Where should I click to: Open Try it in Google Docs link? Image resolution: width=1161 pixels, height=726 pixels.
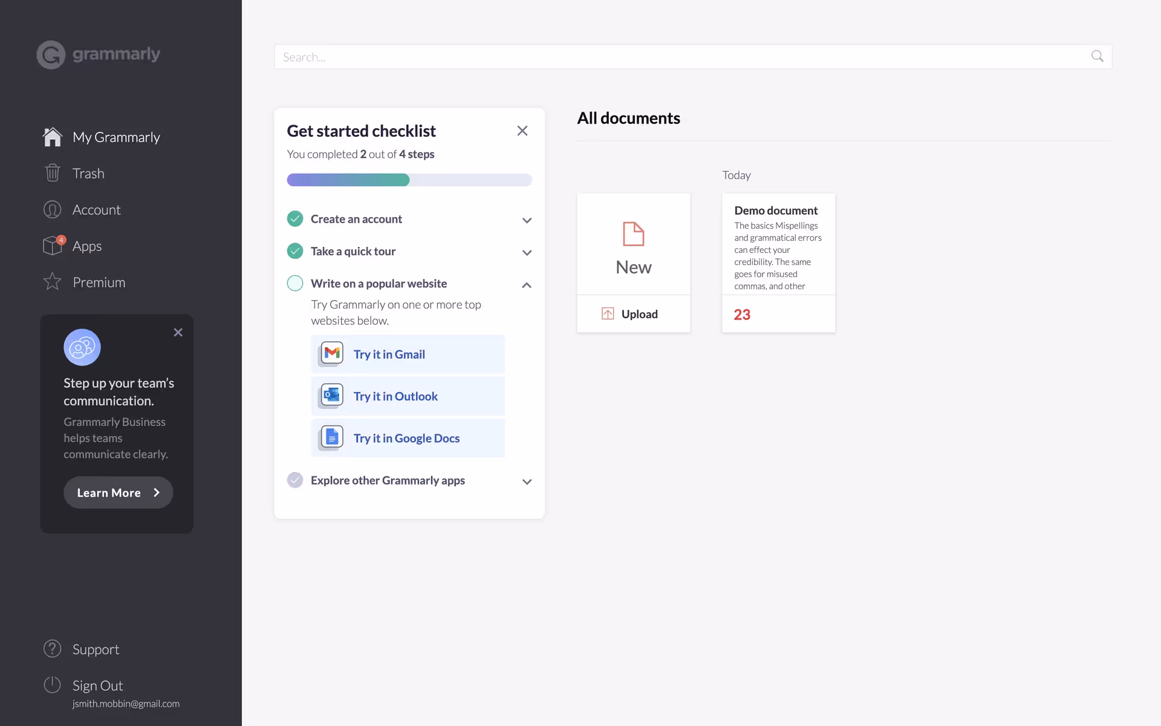(406, 437)
